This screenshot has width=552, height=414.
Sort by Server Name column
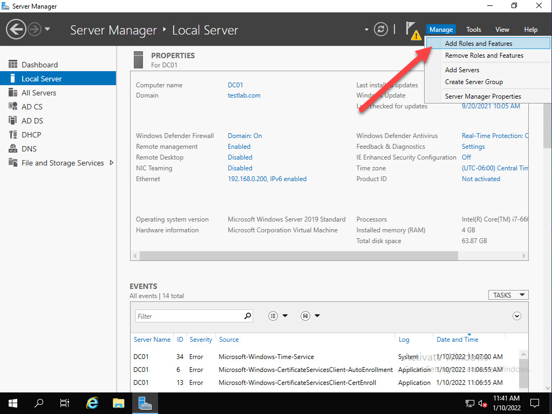152,340
